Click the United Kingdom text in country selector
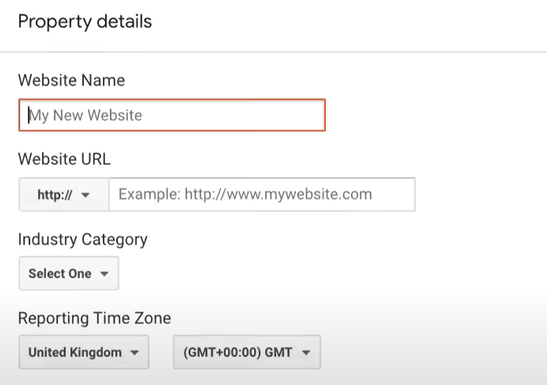The image size is (547, 385). (x=75, y=352)
